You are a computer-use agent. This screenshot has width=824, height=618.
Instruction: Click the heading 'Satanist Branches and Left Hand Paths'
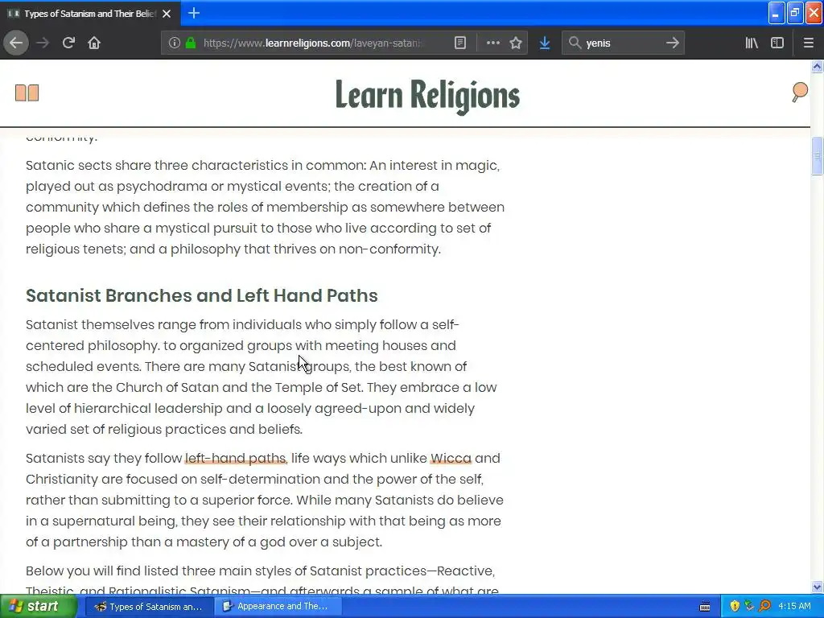pyautogui.click(x=202, y=295)
